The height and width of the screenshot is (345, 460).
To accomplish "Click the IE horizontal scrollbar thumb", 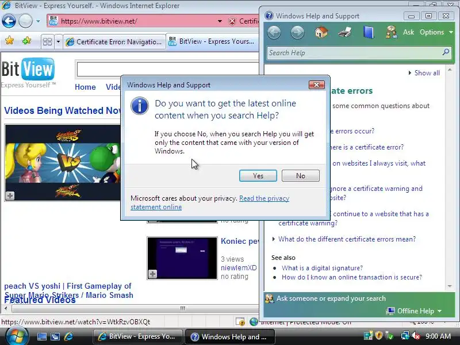I will (x=182, y=308).
